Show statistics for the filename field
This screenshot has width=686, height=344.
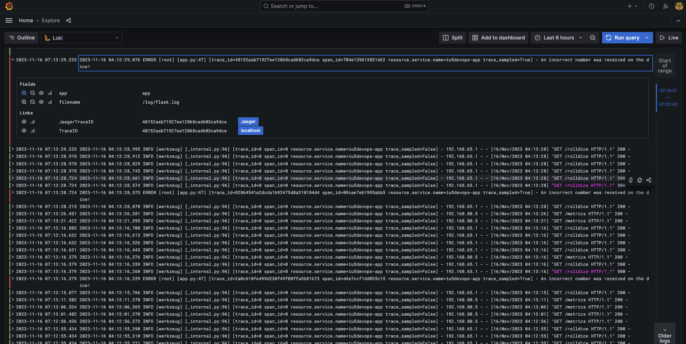tap(49, 102)
